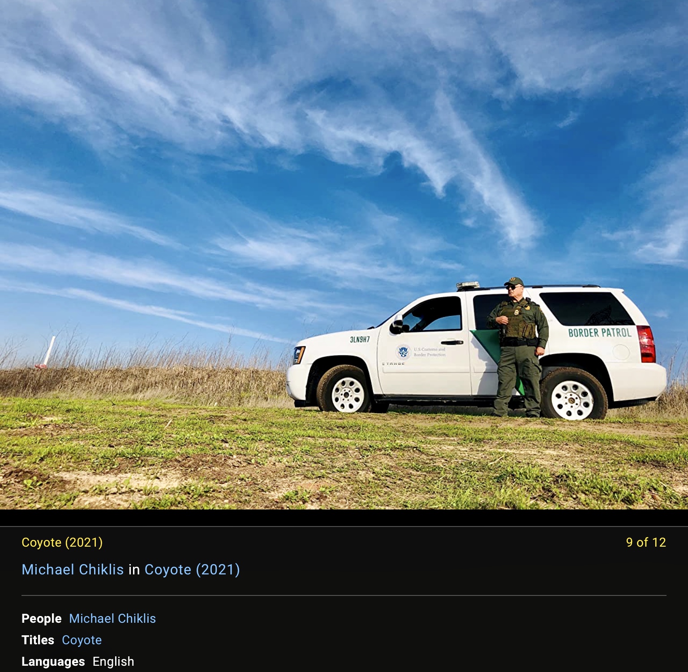Click the light bar on the SUV roof
This screenshot has height=672, width=688.
click(x=468, y=286)
